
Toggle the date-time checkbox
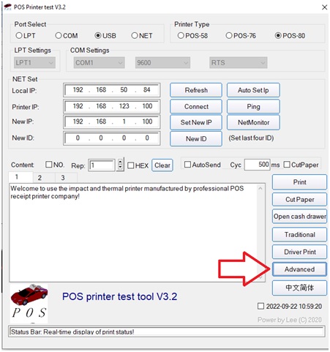tap(260, 306)
